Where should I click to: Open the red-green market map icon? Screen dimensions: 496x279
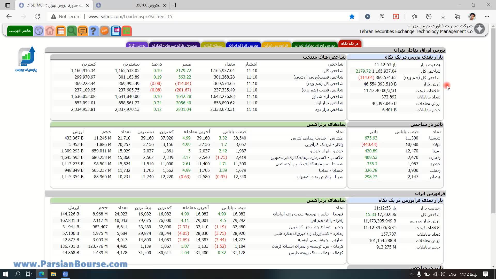click(127, 31)
